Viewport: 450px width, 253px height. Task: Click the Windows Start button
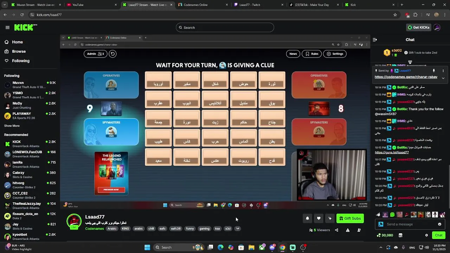click(147, 247)
